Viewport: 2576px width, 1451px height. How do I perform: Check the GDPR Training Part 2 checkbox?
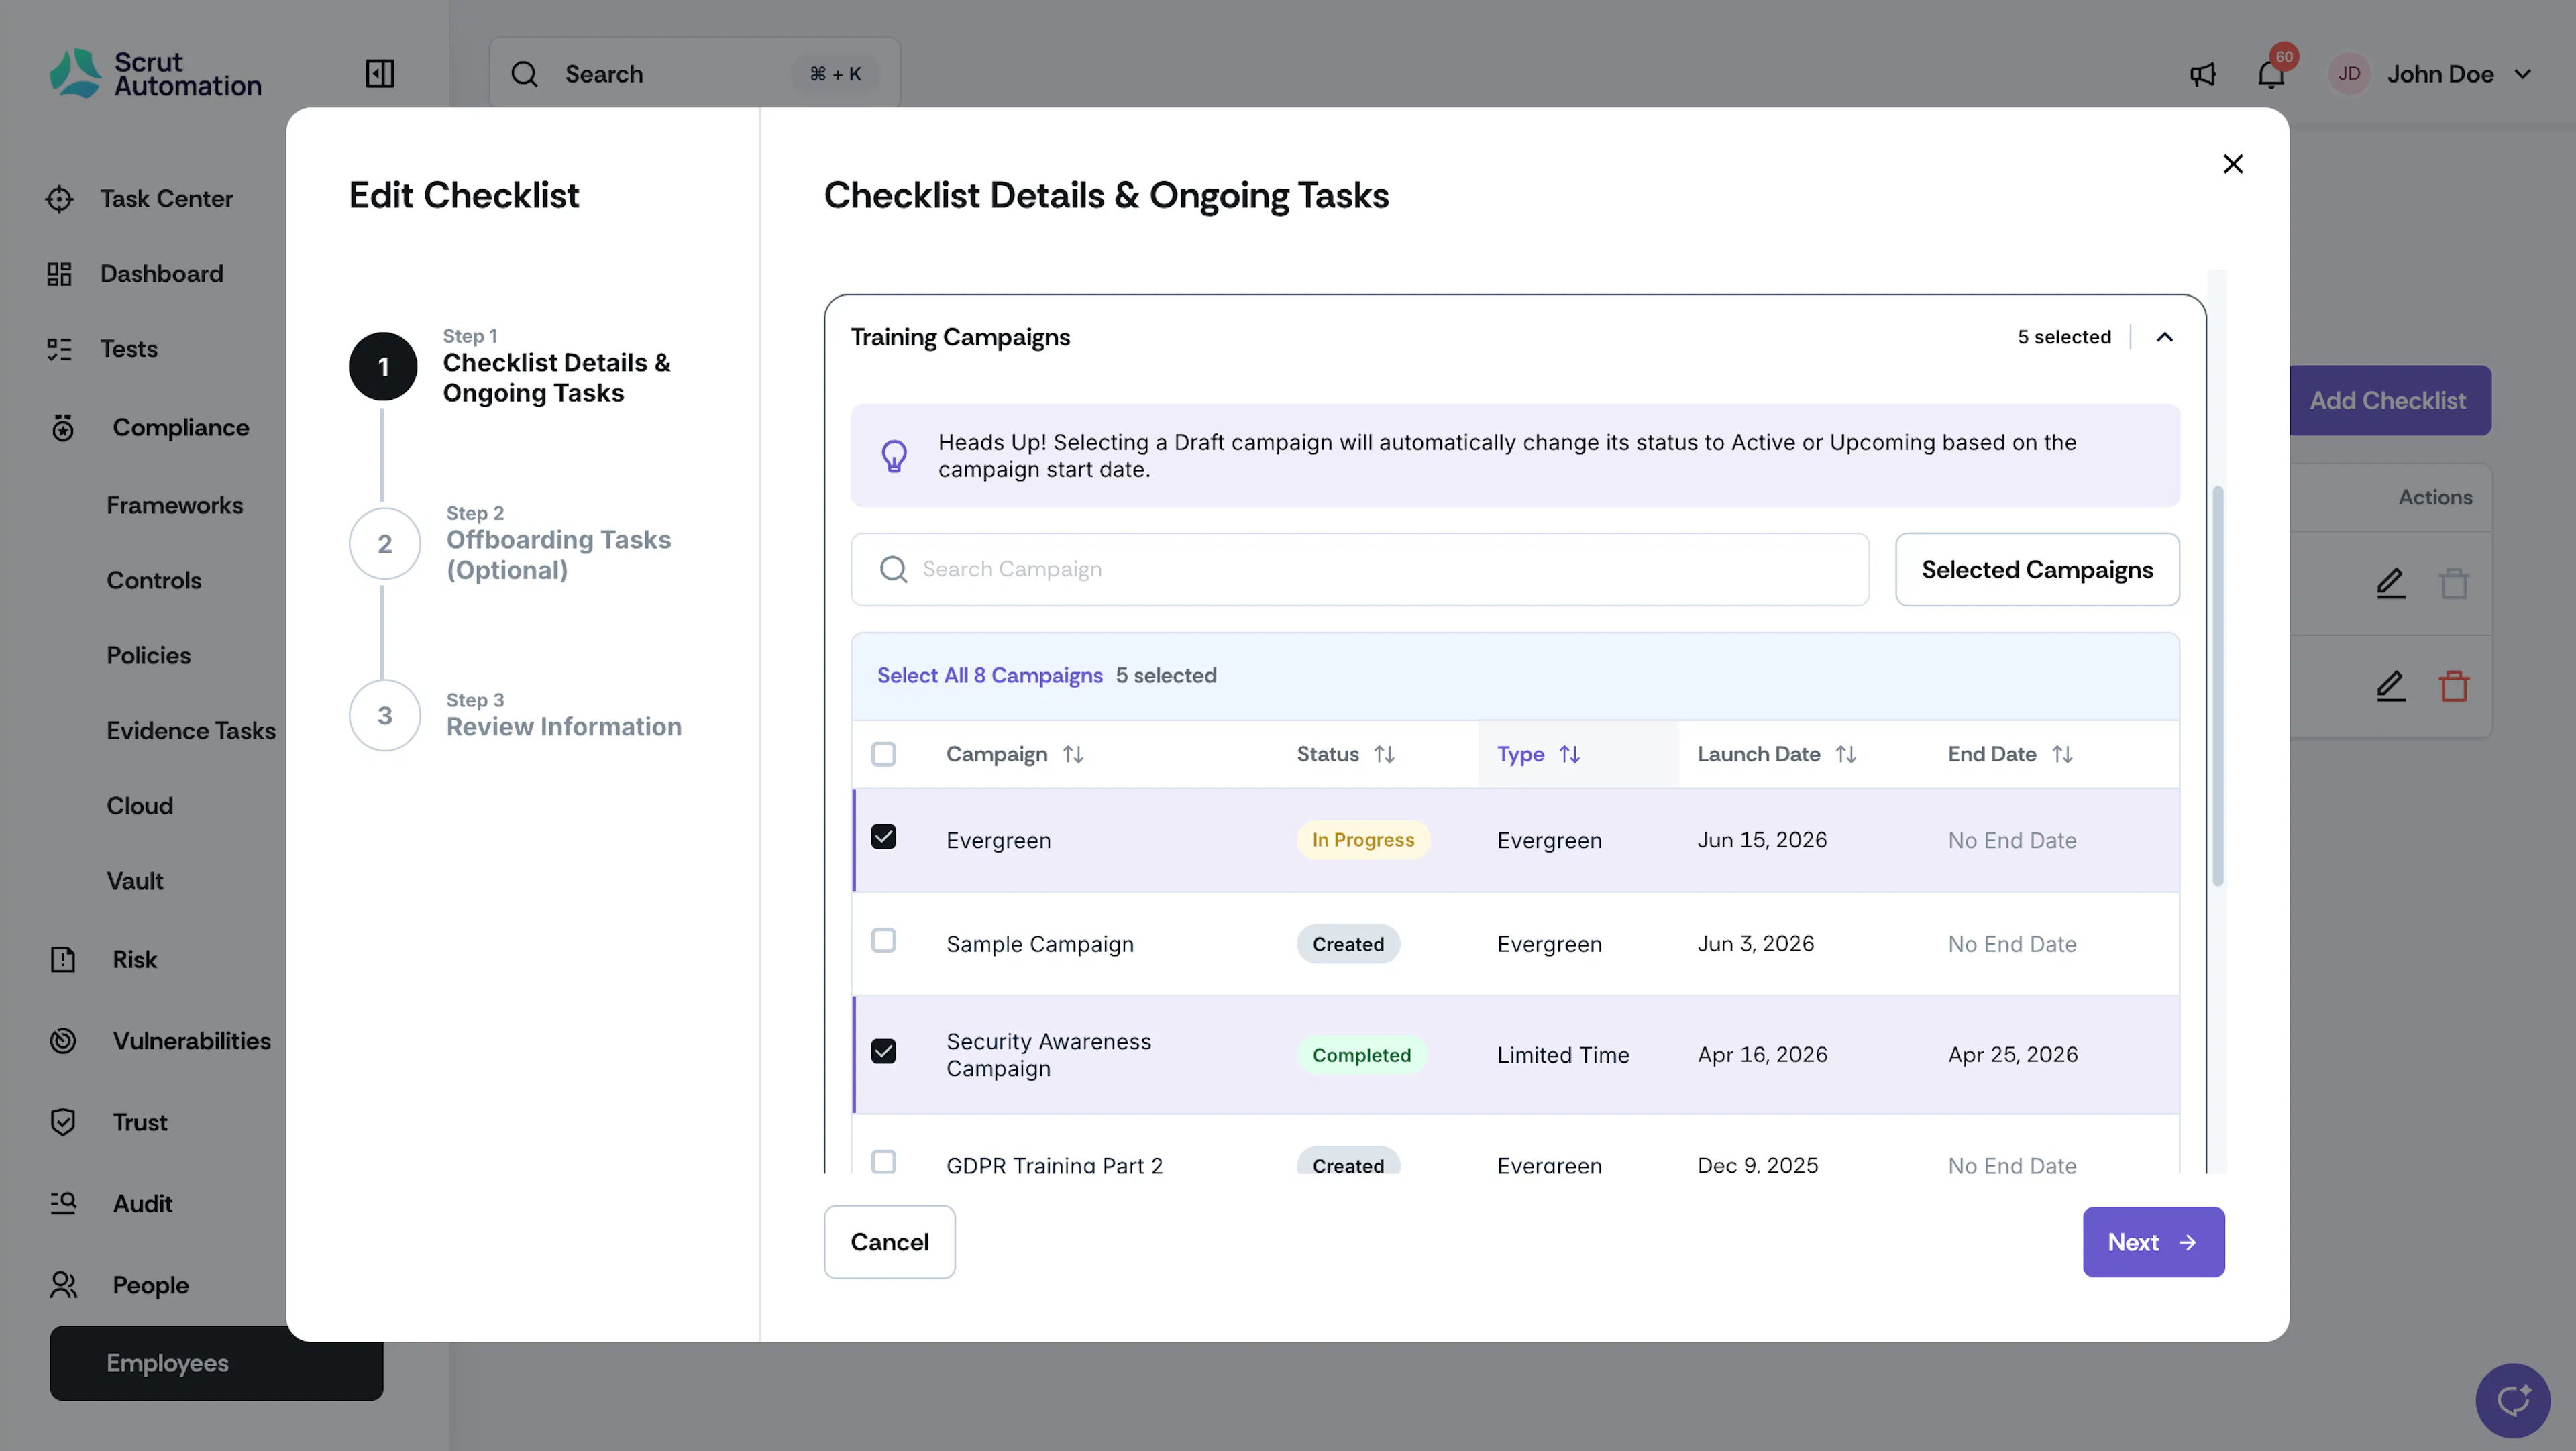[883, 1162]
